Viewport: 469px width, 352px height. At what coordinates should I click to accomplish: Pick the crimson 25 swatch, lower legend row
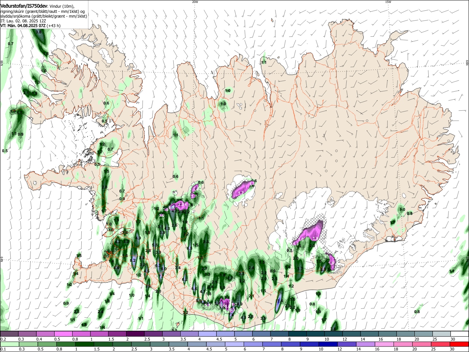pyautogui.click(x=441, y=344)
